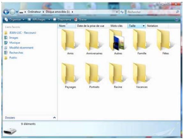The width and height of the screenshot is (183, 139).
Task: Click the search magnifier icon
Action: coord(178,12)
